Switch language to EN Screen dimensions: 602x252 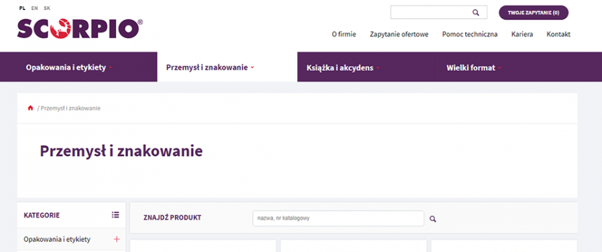coord(35,8)
